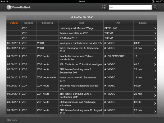
Task: Click video icon of heute-Sendung 1. September
Action: pos(106,94)
